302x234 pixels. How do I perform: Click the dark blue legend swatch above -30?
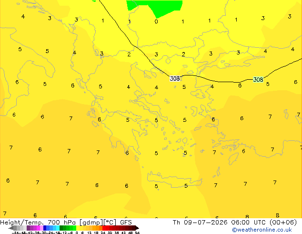pyautogui.click(x=45, y=228)
